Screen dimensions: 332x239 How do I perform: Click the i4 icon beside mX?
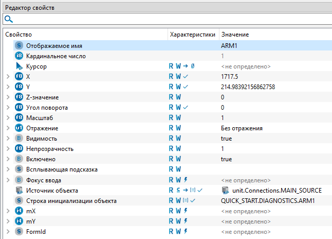19,211
